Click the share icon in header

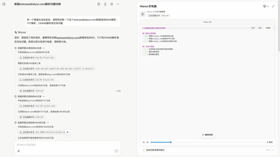[105, 4]
